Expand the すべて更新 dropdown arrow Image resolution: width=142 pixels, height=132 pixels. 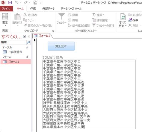(x=126, y=26)
